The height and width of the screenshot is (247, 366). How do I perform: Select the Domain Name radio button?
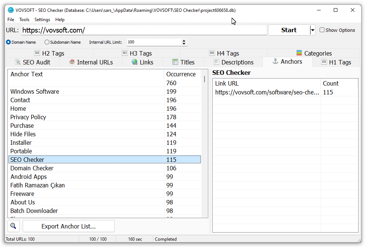pos(9,42)
